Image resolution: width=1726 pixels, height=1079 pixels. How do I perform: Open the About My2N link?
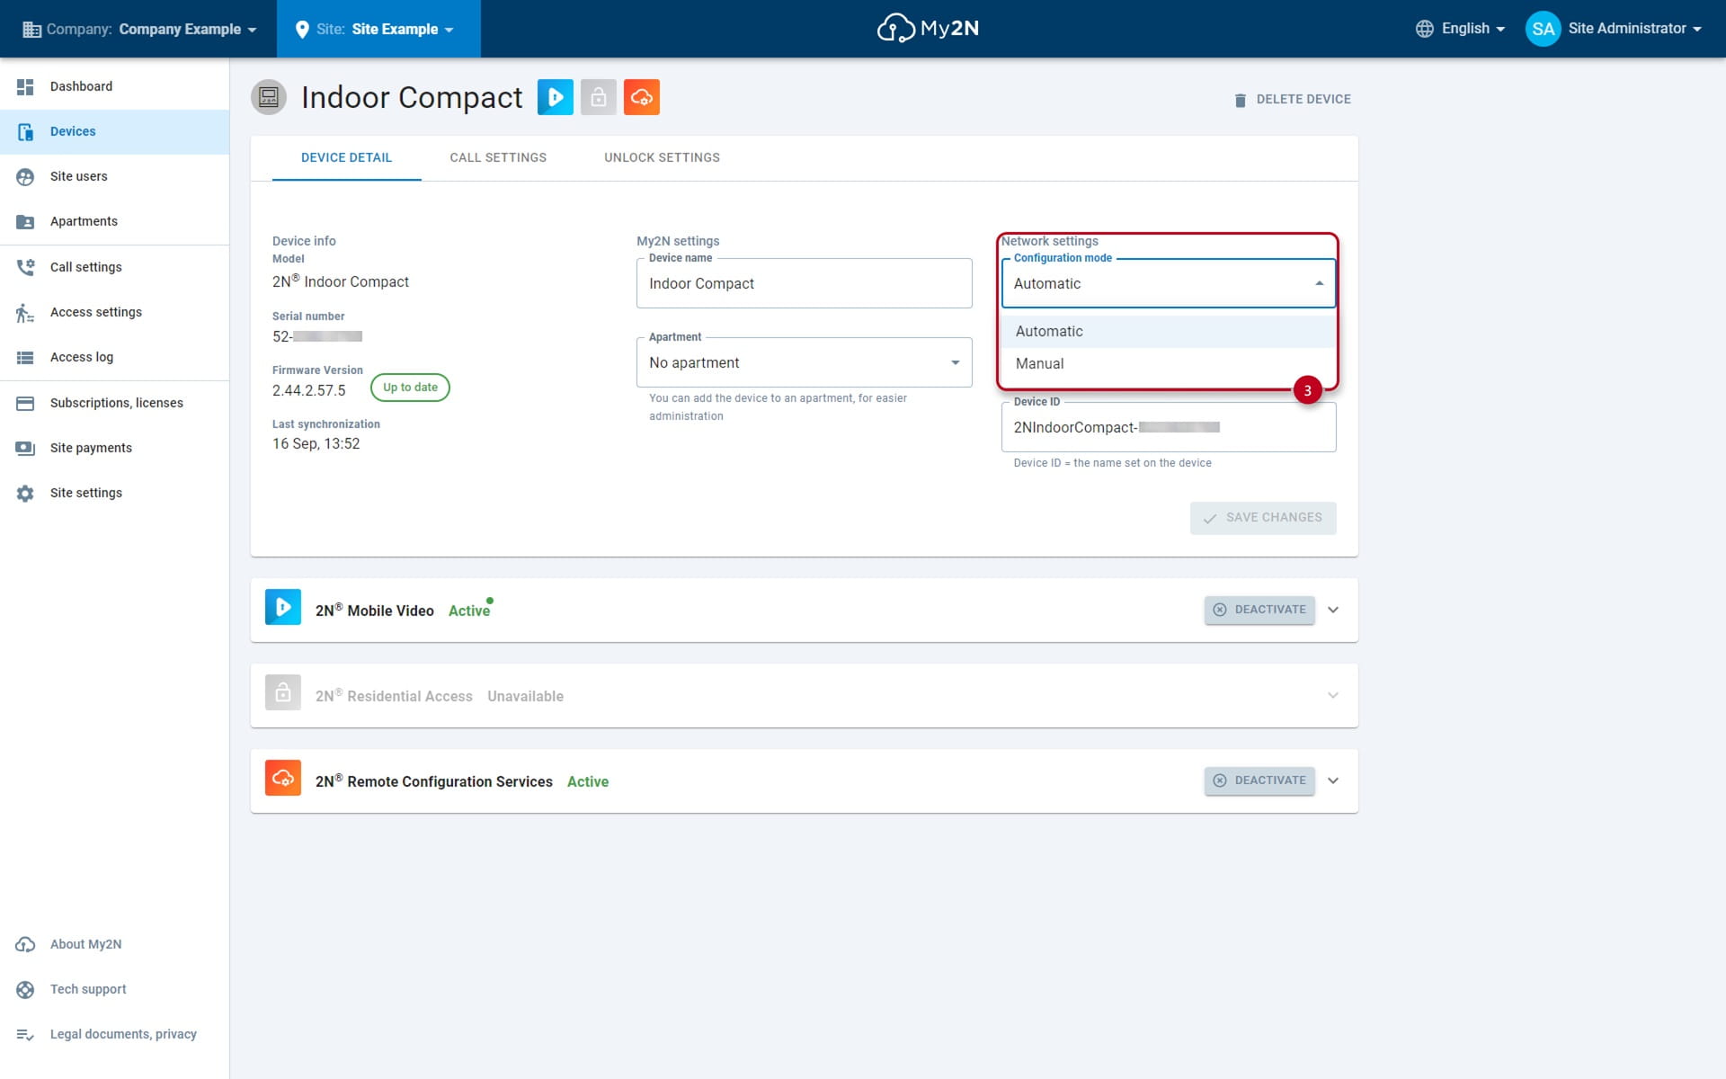(114, 944)
